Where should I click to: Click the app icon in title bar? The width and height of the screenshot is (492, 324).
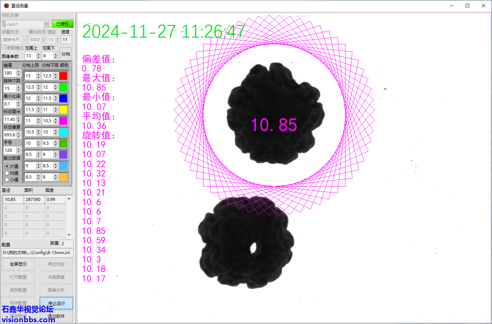coord(6,6)
